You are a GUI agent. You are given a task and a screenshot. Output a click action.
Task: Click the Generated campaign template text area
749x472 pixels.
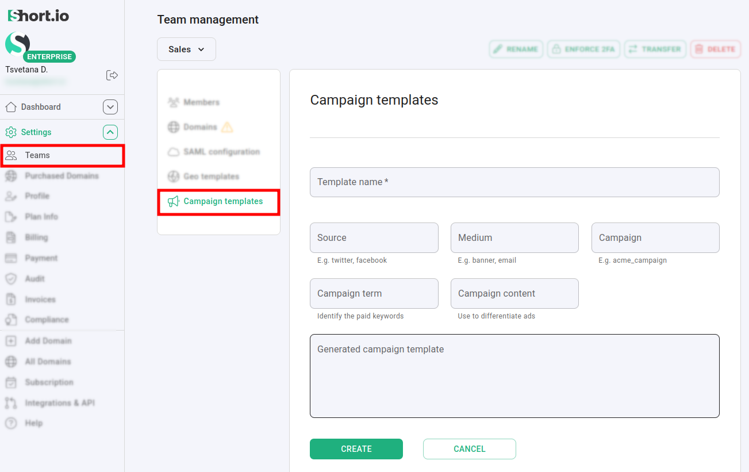tap(514, 375)
